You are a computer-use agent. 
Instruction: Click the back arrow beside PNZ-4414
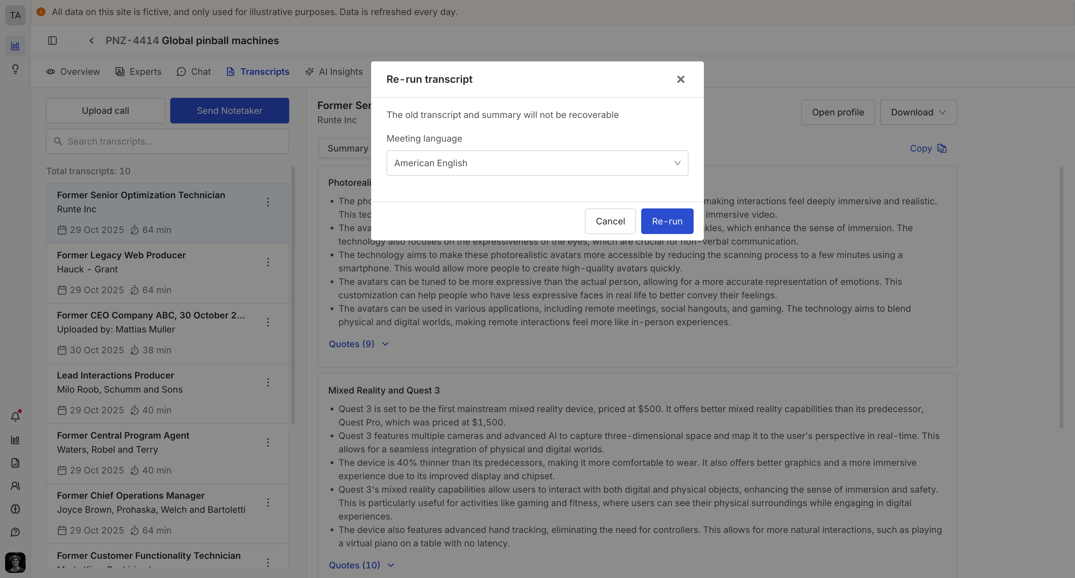click(92, 41)
